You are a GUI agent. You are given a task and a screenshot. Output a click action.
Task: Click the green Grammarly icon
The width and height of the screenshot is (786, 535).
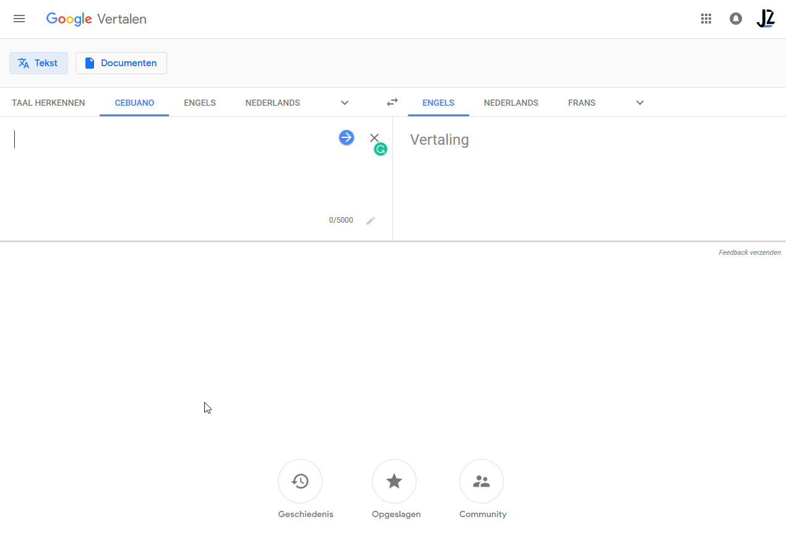[381, 149]
